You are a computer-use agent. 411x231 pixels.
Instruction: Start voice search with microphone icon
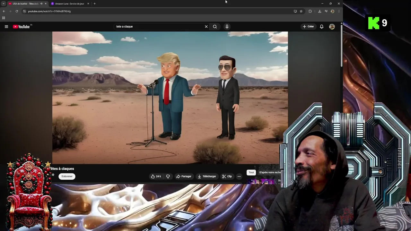pyautogui.click(x=227, y=27)
